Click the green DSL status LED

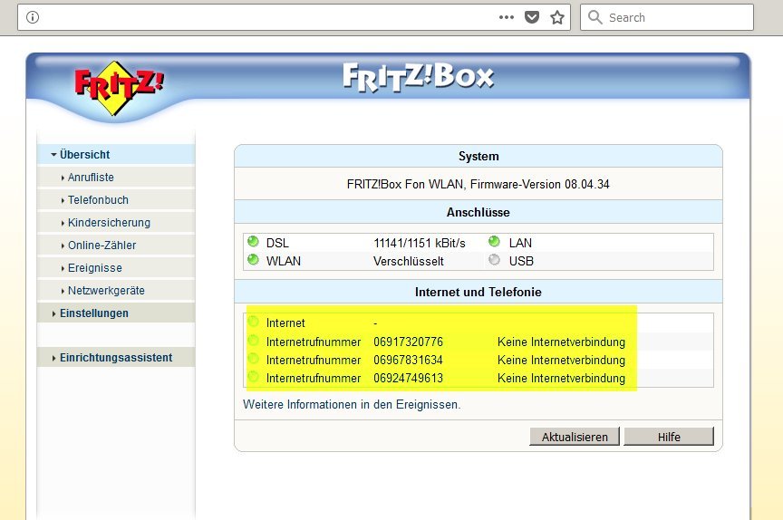coord(253,242)
